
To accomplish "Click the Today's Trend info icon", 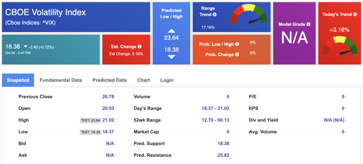I will (x=354, y=14).
